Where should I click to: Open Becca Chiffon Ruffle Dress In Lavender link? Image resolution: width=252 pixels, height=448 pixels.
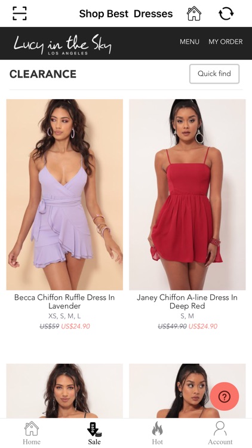click(x=64, y=302)
